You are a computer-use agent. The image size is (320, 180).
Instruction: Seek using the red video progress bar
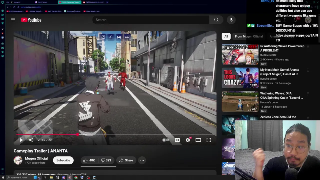click(x=115, y=134)
